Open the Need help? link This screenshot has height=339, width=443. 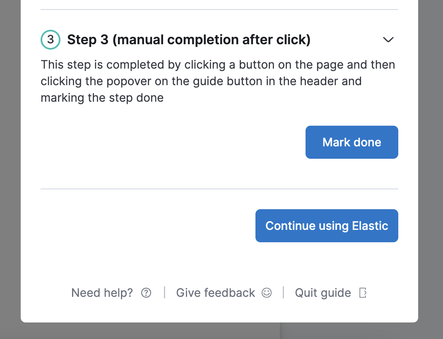(102, 293)
